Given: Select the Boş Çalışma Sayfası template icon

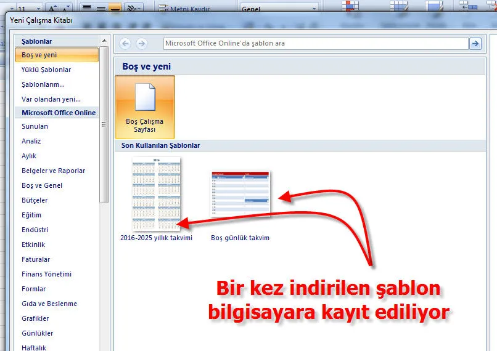Looking at the screenshot, I should [x=145, y=107].
